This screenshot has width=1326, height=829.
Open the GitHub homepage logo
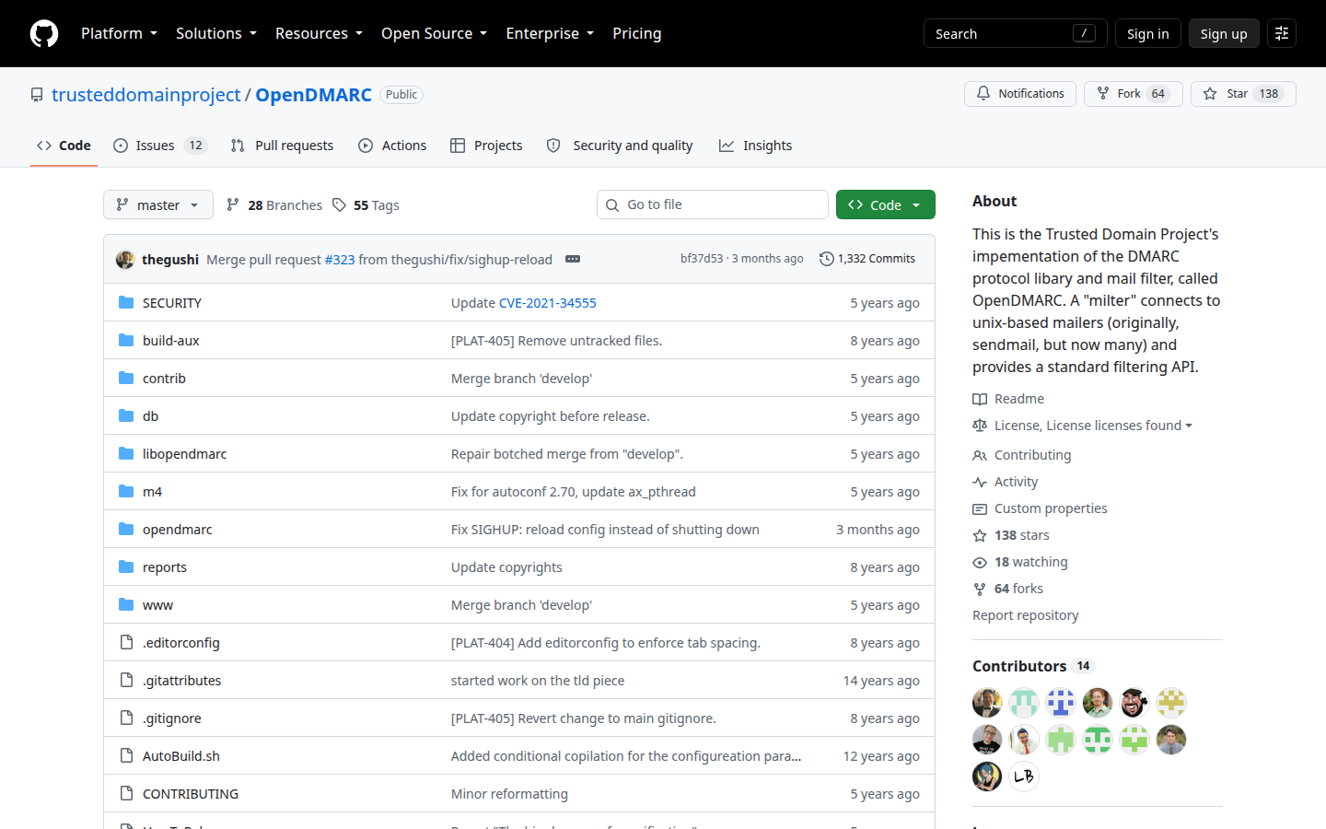(44, 33)
